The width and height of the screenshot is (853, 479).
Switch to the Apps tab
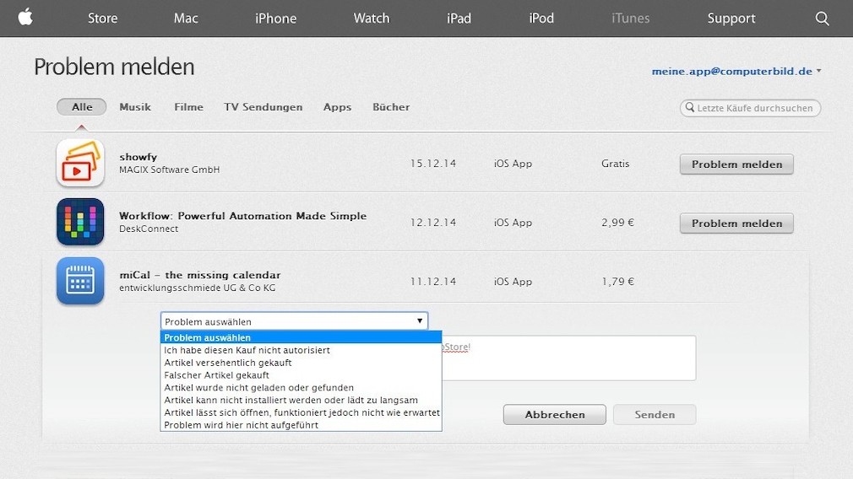pyautogui.click(x=337, y=107)
